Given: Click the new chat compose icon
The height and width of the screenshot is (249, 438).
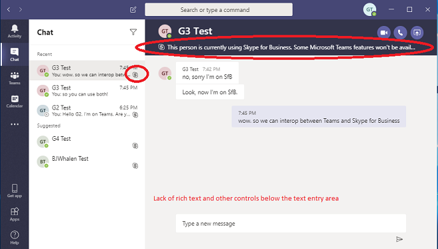Looking at the screenshot, I should tap(133, 10).
